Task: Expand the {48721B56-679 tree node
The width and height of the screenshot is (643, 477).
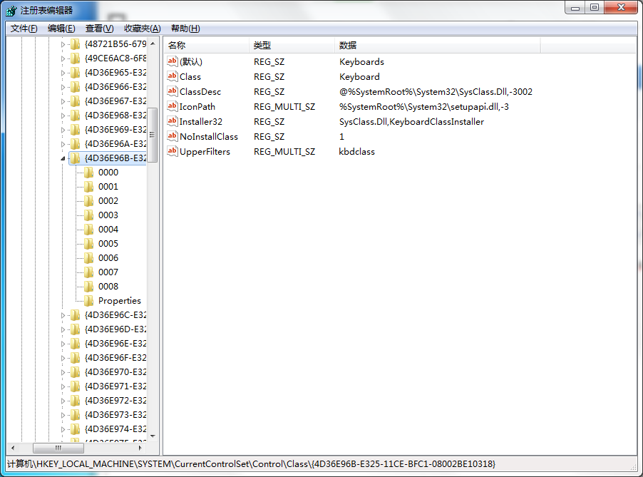Action: tap(63, 44)
